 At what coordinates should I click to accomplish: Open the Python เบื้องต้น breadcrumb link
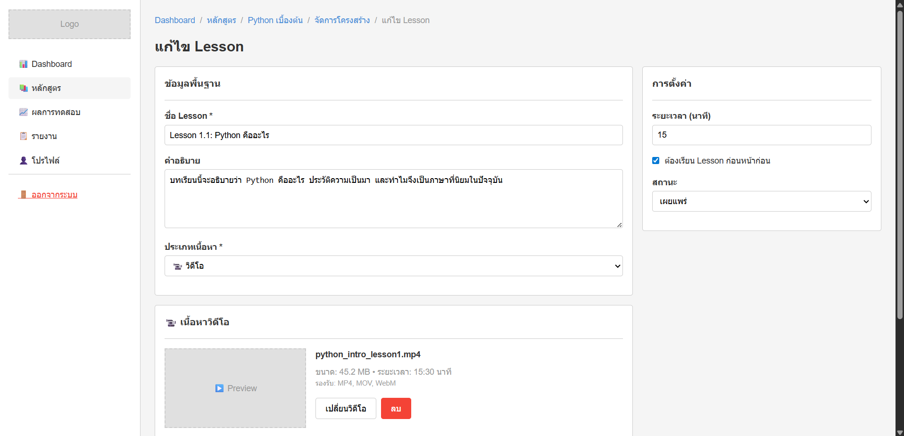coord(275,20)
